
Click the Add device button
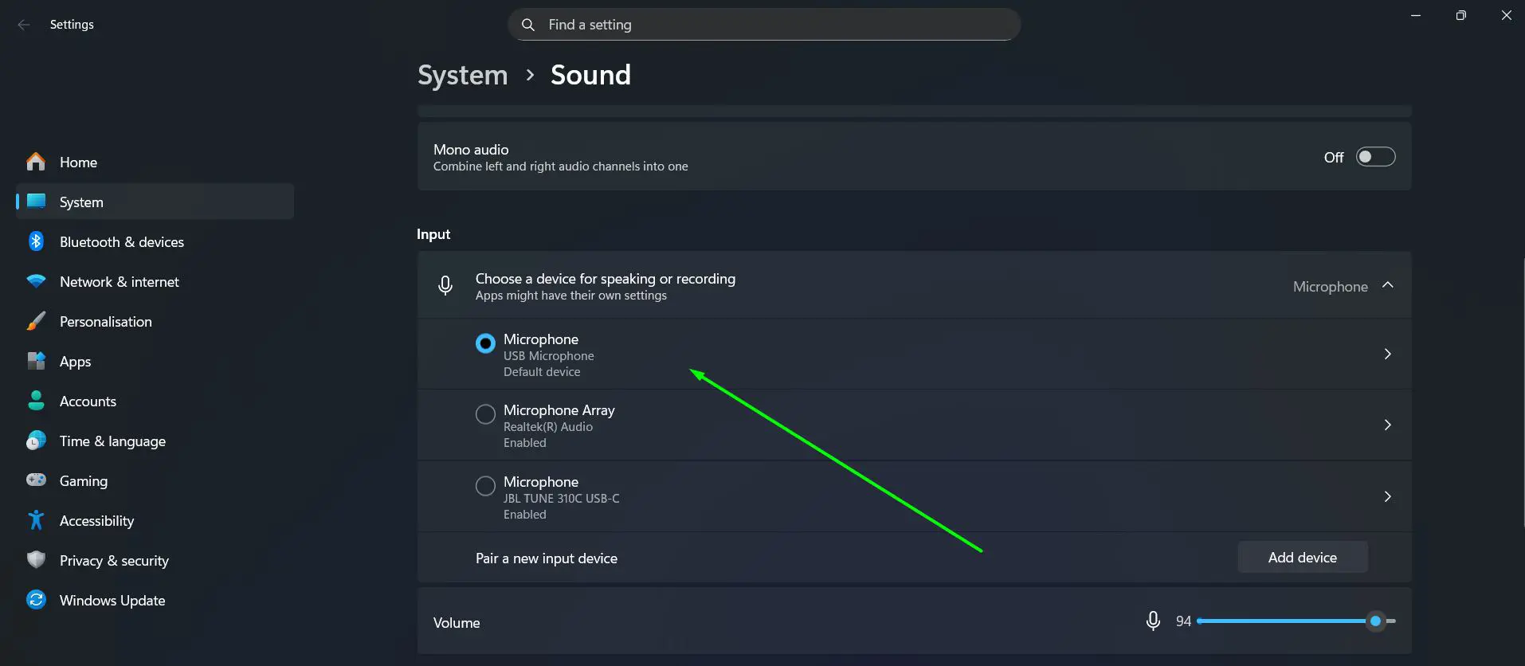pyautogui.click(x=1302, y=557)
